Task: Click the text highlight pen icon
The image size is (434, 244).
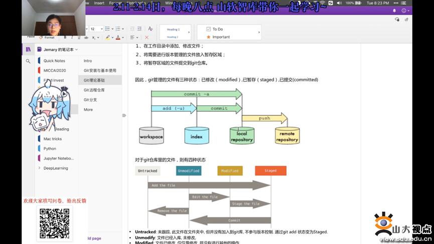Action: (107, 37)
